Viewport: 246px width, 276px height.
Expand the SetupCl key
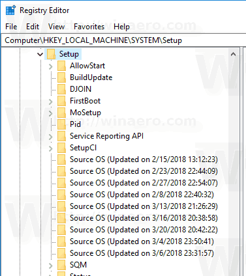(50, 148)
